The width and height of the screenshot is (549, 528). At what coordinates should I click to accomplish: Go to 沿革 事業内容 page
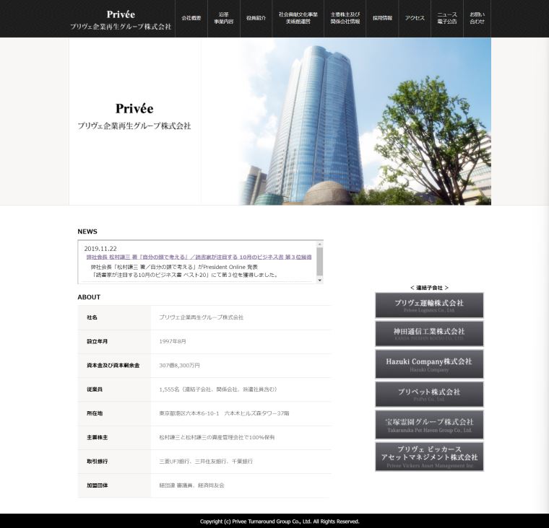(224, 18)
